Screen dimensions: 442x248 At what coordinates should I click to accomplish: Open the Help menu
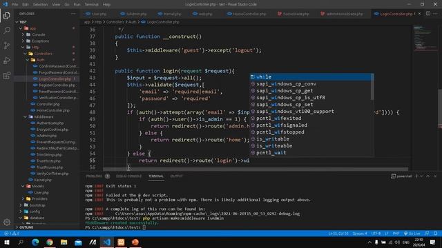point(106,5)
